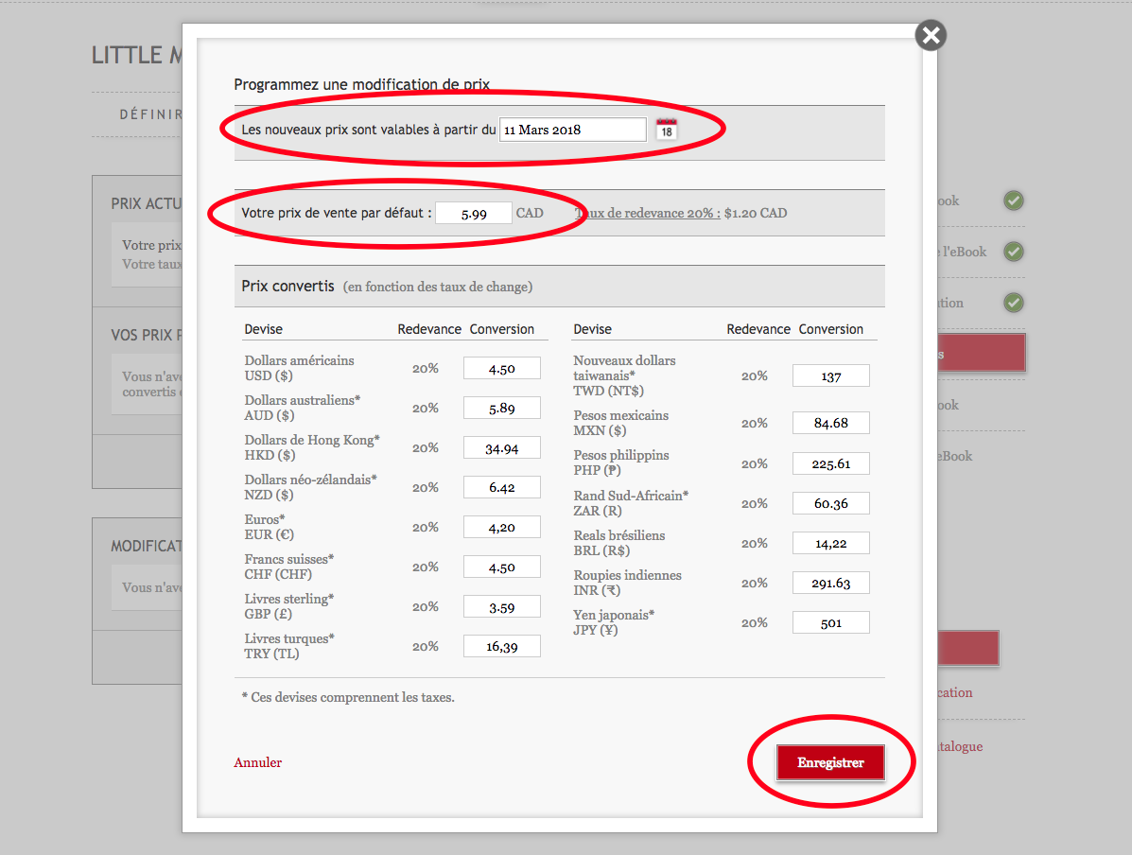Open the calendar date picker icon

(667, 130)
